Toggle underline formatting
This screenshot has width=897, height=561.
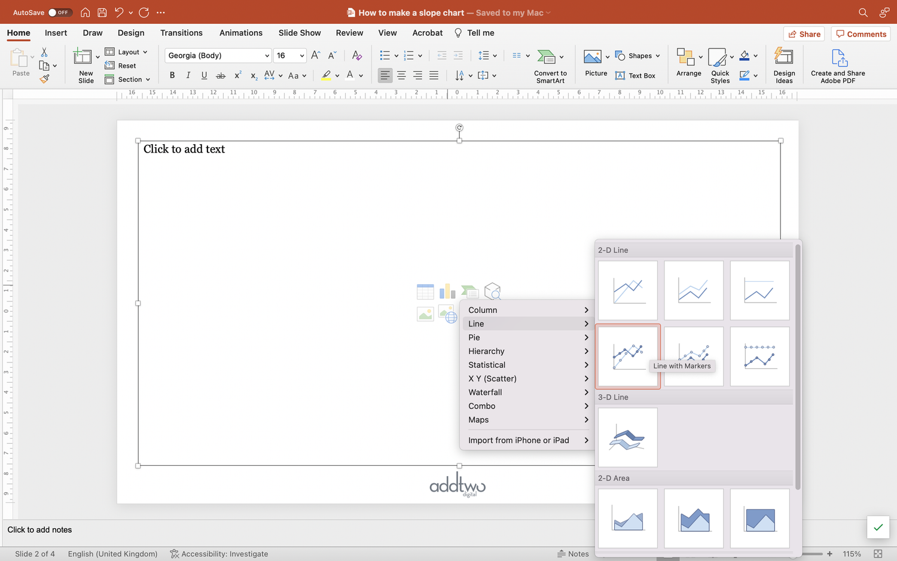pos(203,75)
